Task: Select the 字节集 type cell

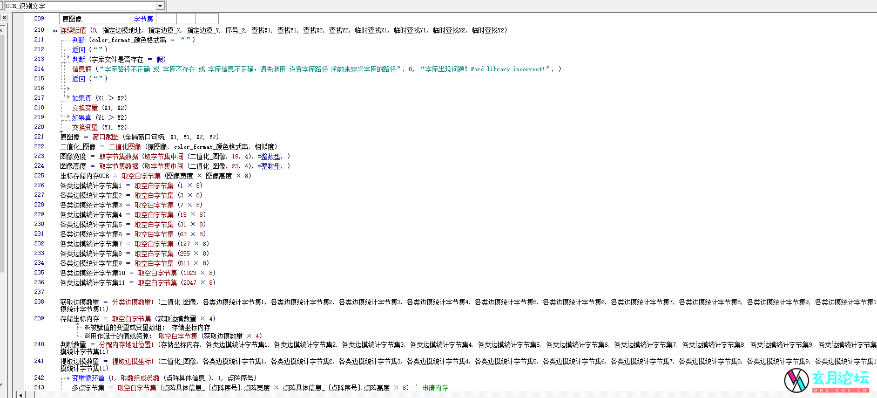Action: [144, 19]
